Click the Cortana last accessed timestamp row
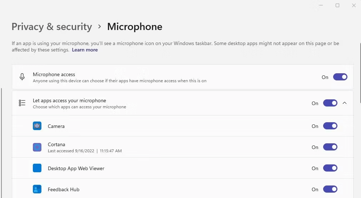The height and width of the screenshot is (198, 361). coord(85,151)
